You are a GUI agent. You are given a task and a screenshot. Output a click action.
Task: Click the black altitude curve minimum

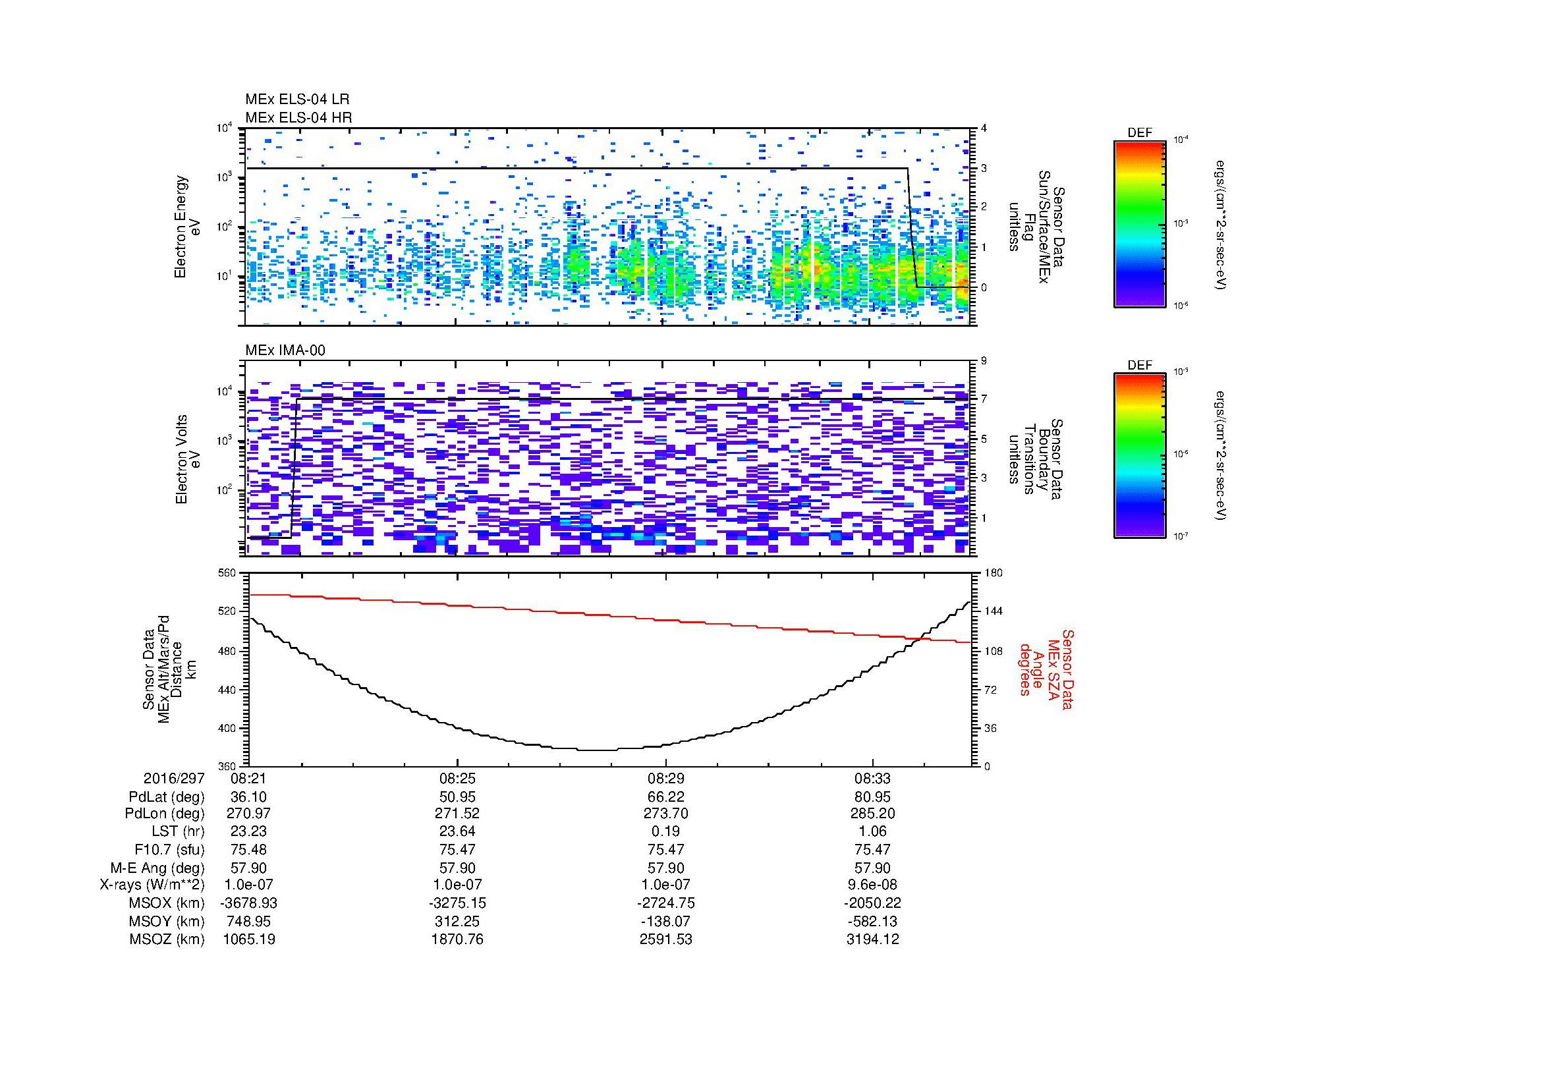(x=598, y=750)
